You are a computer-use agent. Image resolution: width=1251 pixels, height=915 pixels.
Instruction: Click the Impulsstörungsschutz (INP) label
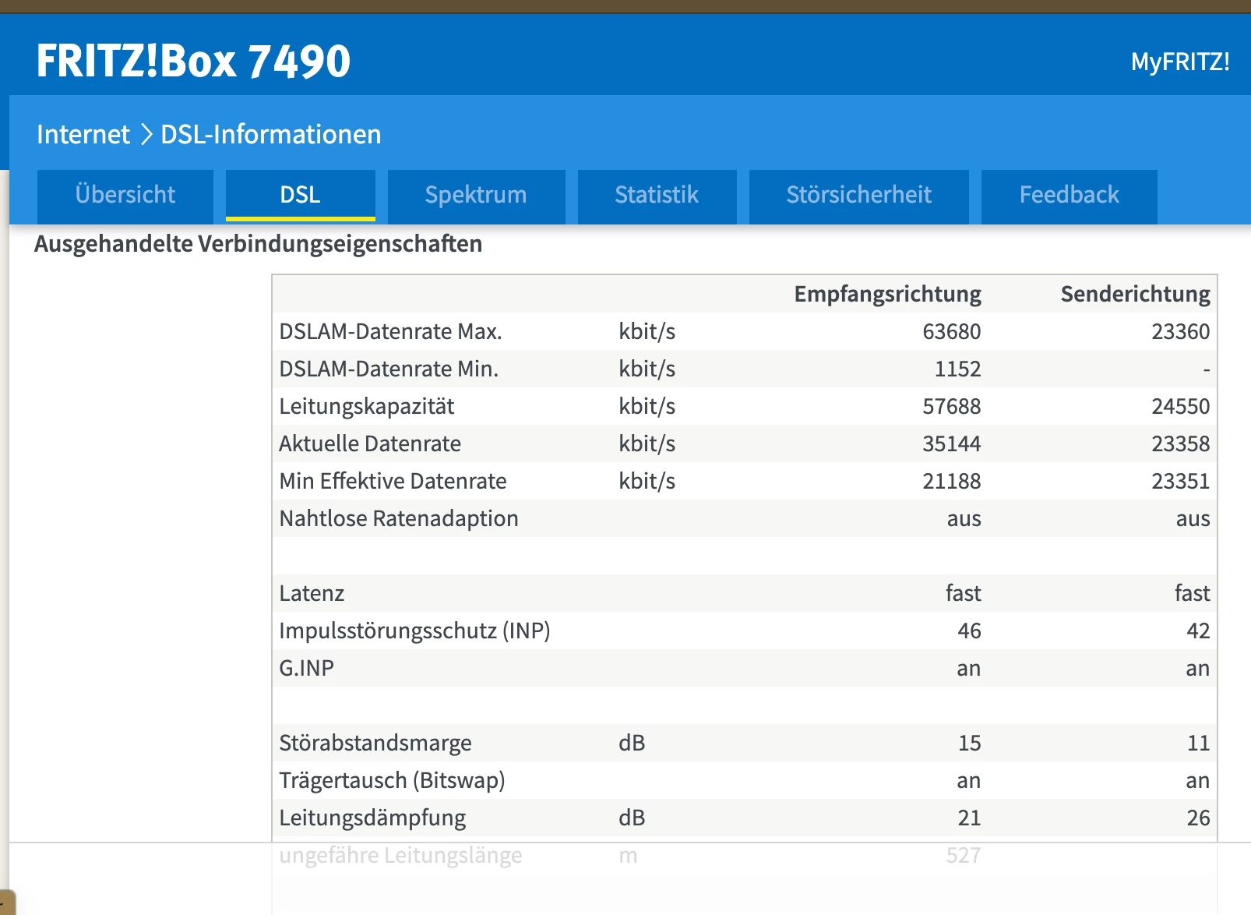coord(414,631)
